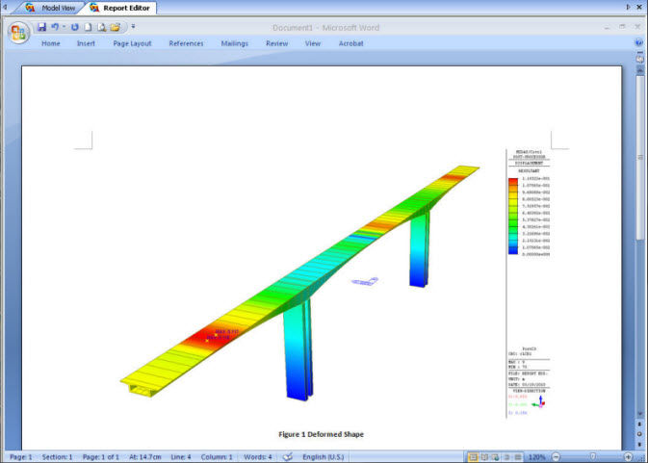The width and height of the screenshot is (648, 463).
Task: Expand the Customize Quick Access Toolbar dropdown
Action: [133, 27]
